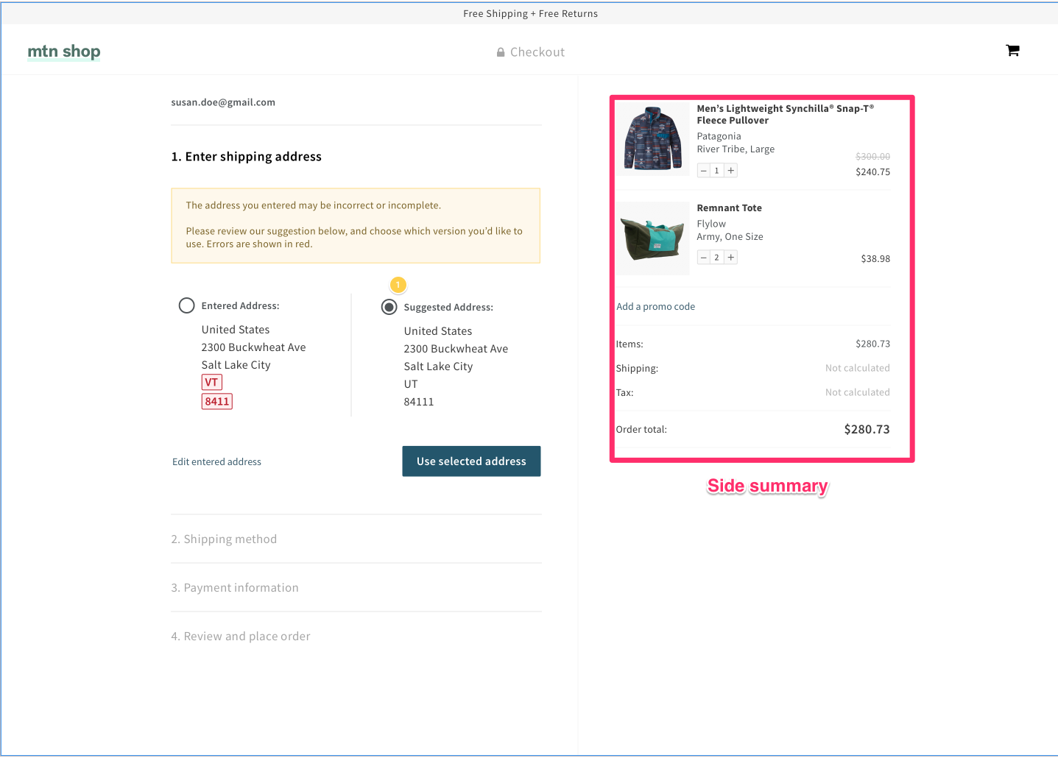Image resolution: width=1058 pixels, height=758 pixels.
Task: Open the shopping cart icon
Action: 1012,50
